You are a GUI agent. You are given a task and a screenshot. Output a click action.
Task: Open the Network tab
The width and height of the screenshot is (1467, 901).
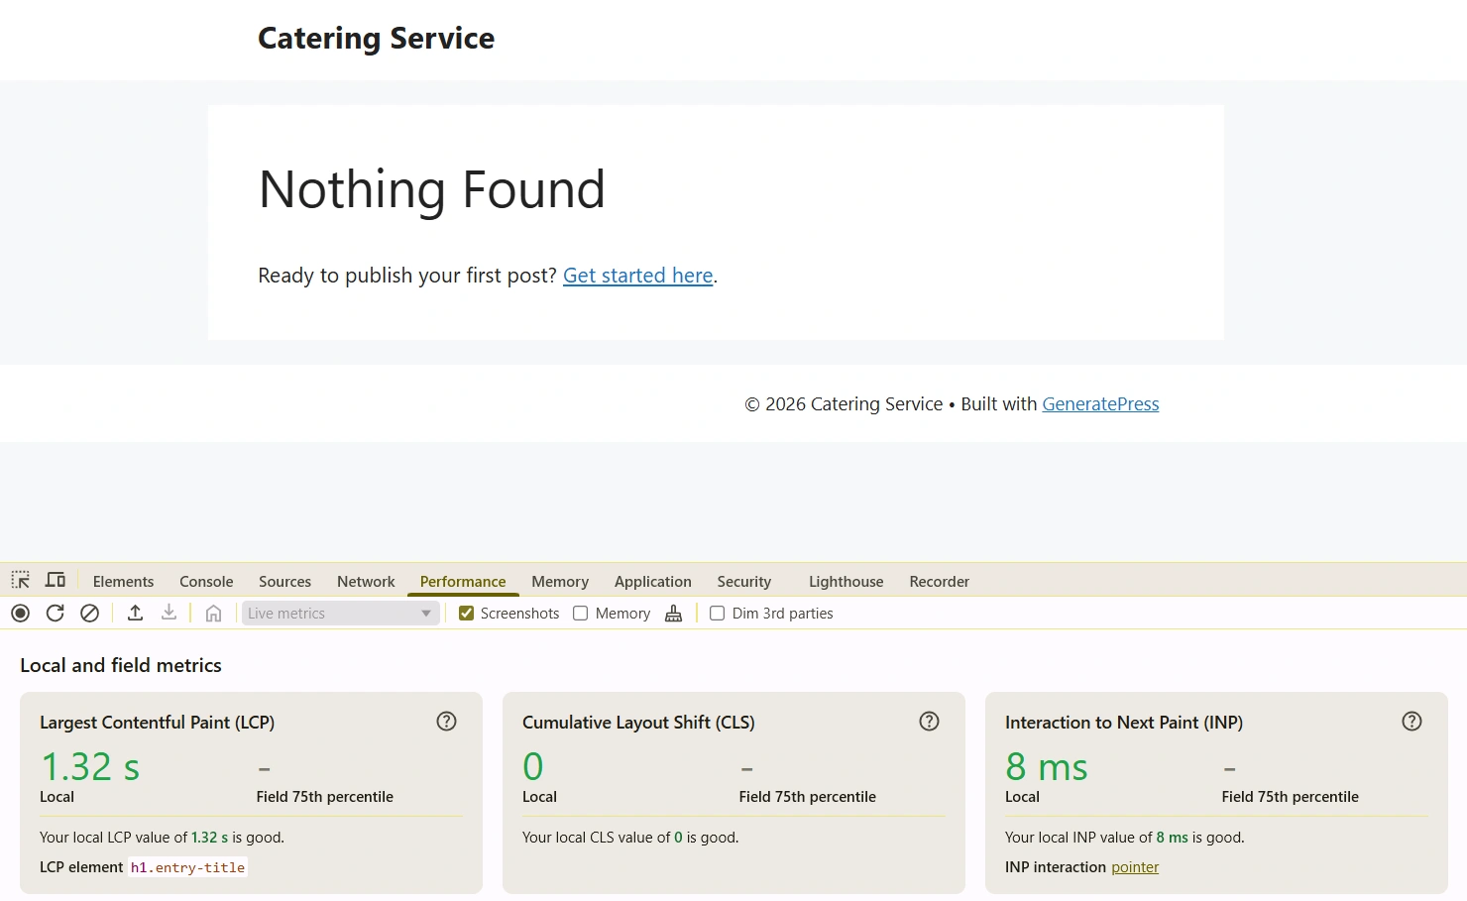[366, 582]
